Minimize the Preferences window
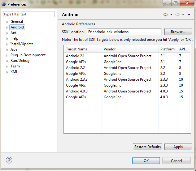This screenshot has width=196, height=171. point(167,3)
